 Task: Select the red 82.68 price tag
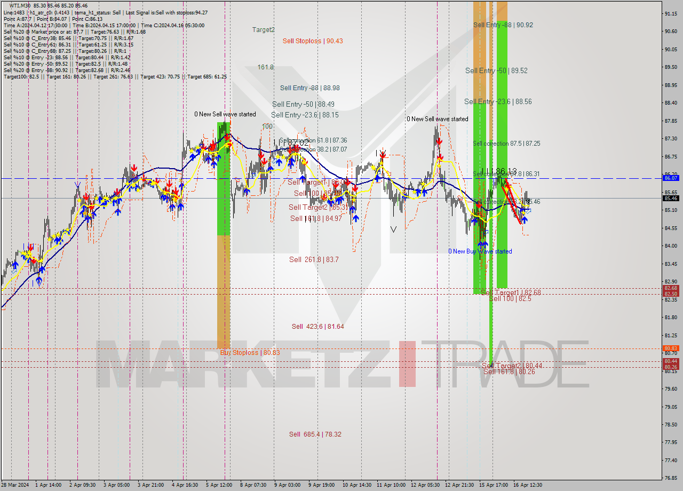click(671, 288)
